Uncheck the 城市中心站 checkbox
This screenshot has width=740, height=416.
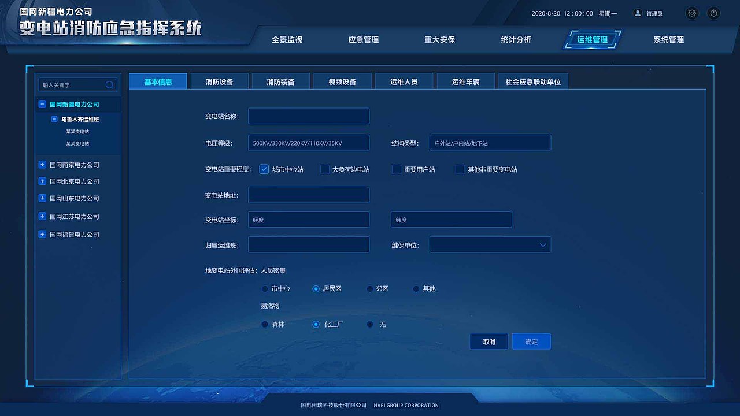pos(264,169)
